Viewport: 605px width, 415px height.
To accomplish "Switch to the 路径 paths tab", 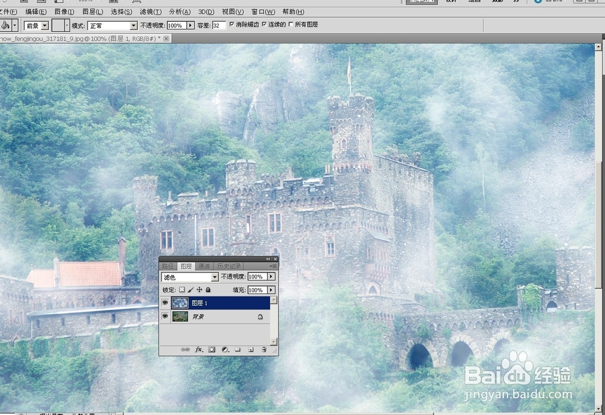I will tap(168, 266).
